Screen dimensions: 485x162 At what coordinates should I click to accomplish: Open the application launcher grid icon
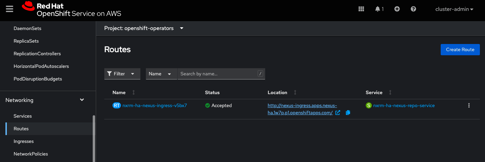click(x=361, y=9)
